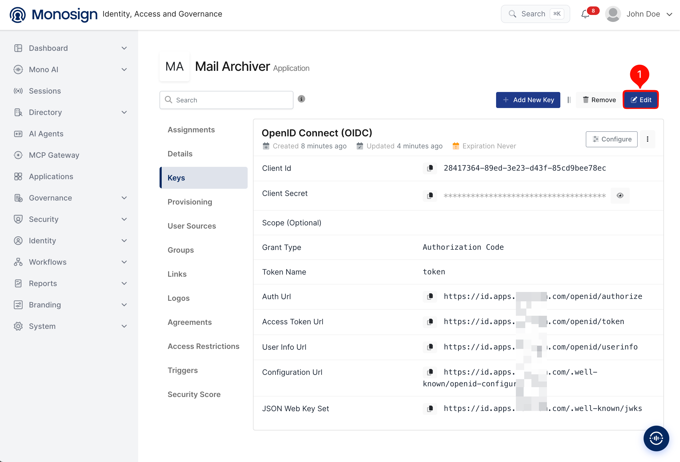Open the John Doe user dropdown

click(x=669, y=14)
